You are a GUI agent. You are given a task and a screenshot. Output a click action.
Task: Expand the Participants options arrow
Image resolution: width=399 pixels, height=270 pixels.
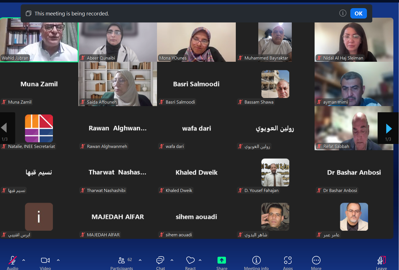pyautogui.click(x=140, y=260)
